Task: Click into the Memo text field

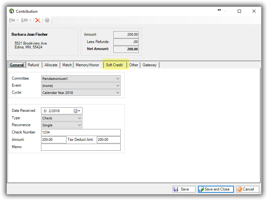Action: pyautogui.click(x=81, y=147)
